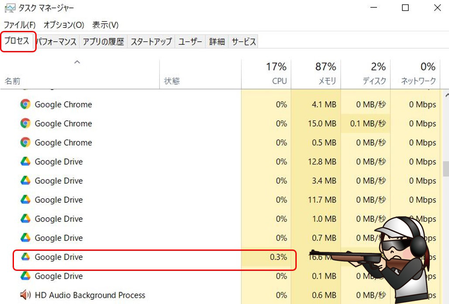Sort processes by the 87% メモリ column
Viewport: 449px width, 304px height.
click(316, 74)
